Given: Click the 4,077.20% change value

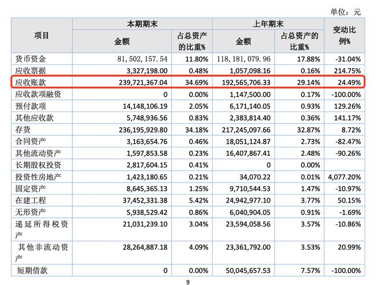Looking at the screenshot, I should (x=344, y=177).
